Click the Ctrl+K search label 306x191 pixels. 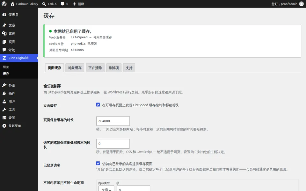coord(52,4)
